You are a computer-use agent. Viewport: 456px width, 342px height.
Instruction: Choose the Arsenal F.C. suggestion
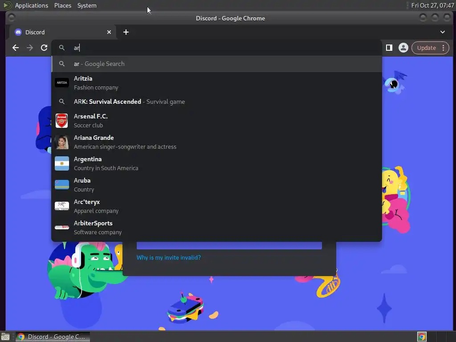(217, 121)
